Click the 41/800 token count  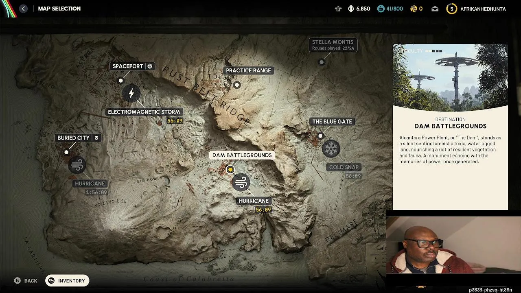pyautogui.click(x=394, y=9)
